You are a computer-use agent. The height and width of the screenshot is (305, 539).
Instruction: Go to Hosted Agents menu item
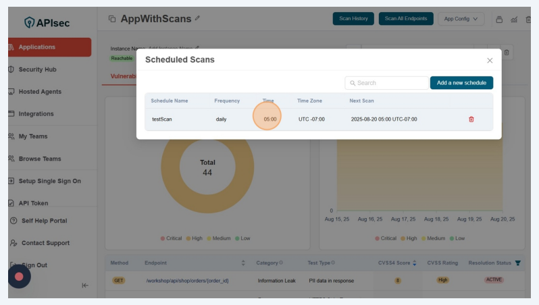pos(40,92)
